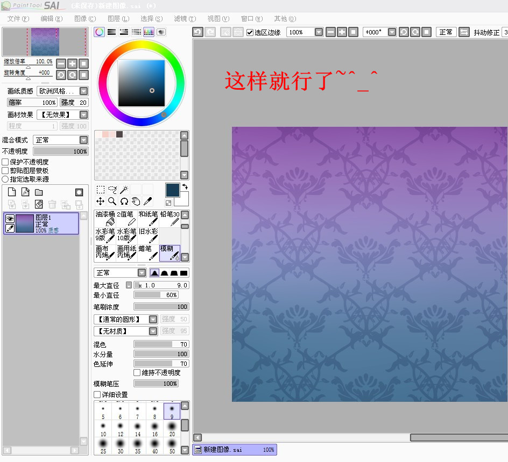Click the 正常 view mode button
Viewport: 508px width, 462px height.
point(446,32)
